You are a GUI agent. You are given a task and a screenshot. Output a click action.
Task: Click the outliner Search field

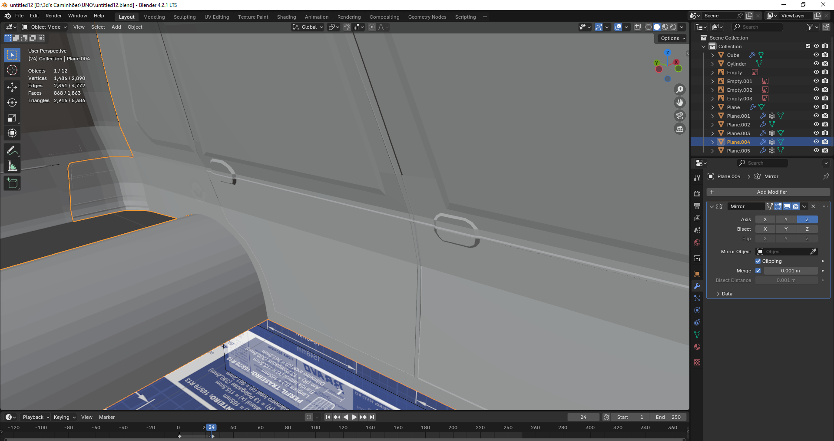pyautogui.click(x=758, y=27)
